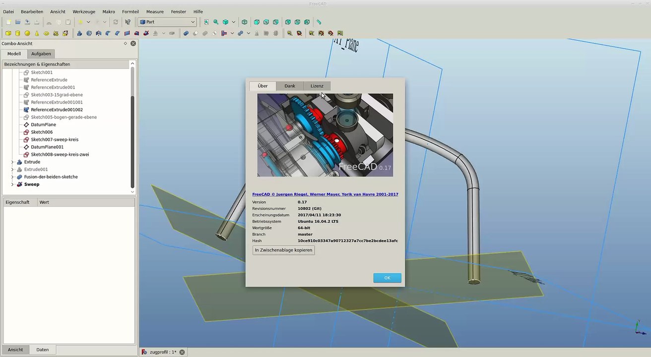This screenshot has height=357, width=651.
Task: Click the Fillet tool icon
Action: 108,33
